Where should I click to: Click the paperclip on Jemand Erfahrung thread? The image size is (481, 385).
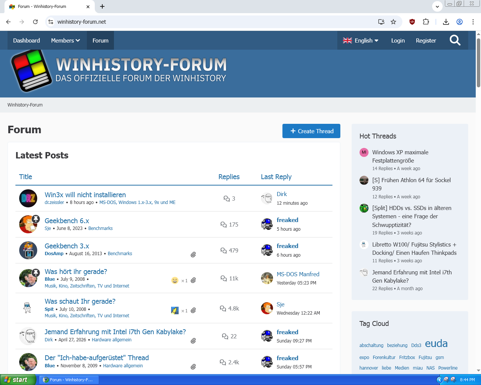click(193, 341)
